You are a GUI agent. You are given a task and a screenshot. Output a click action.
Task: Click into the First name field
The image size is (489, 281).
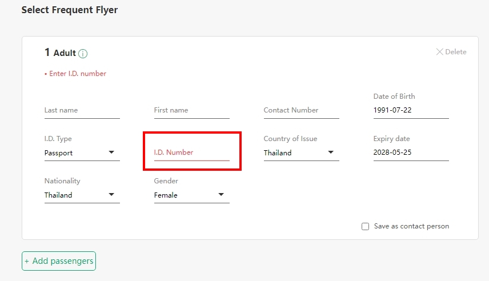tap(191, 110)
